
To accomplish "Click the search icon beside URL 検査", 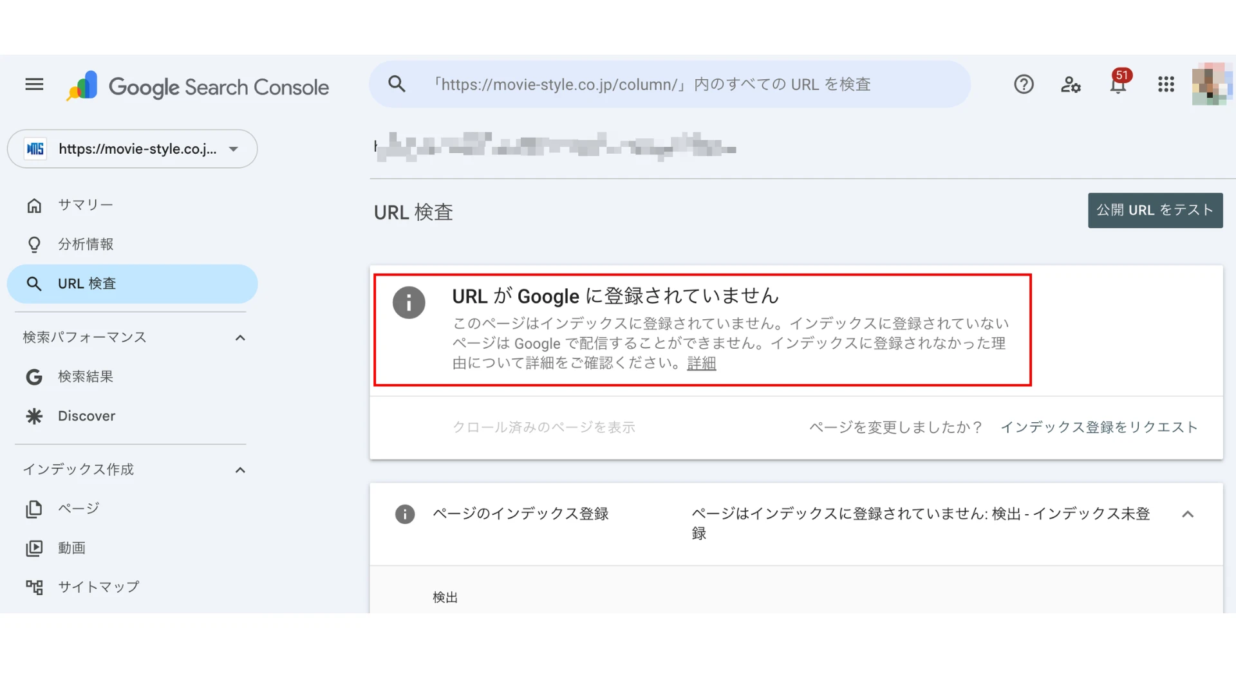I will point(34,284).
